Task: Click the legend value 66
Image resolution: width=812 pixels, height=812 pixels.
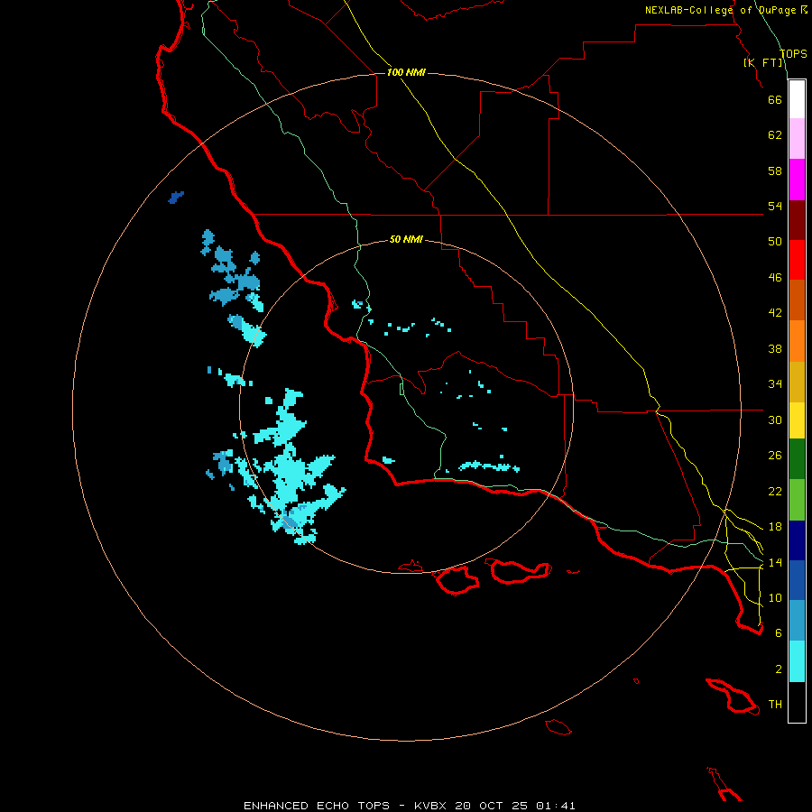Action: [x=775, y=99]
